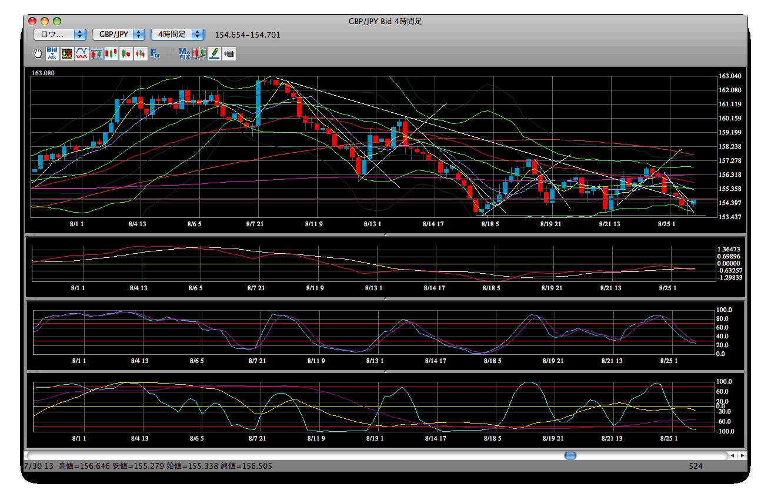Click the 162.080 price axis label
Viewport: 771px width, 504px height.
[730, 90]
